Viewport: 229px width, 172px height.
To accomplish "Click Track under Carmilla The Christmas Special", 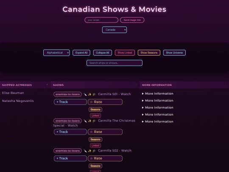I will (x=70, y=132).
